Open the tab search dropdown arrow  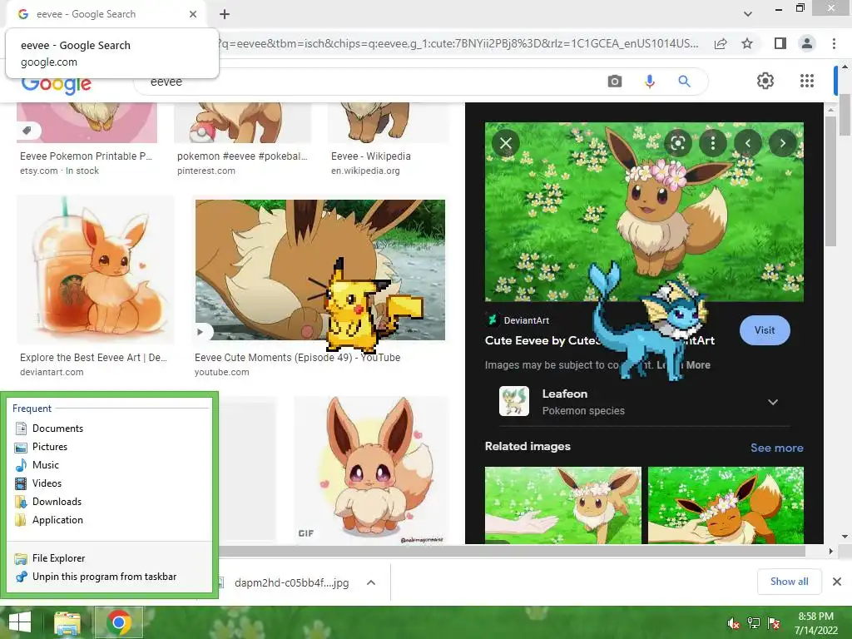(748, 13)
